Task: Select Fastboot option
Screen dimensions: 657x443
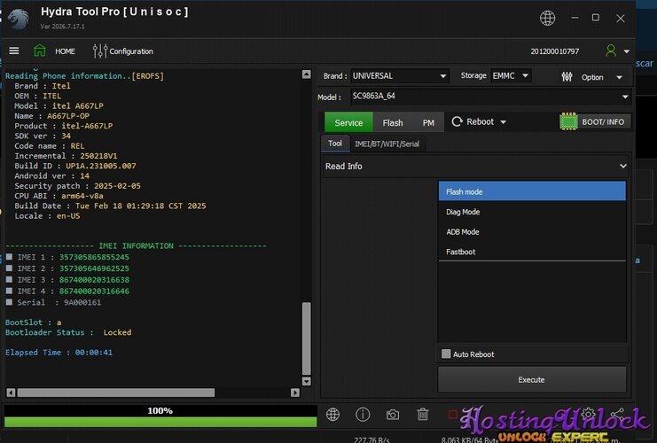Action: 532,252
